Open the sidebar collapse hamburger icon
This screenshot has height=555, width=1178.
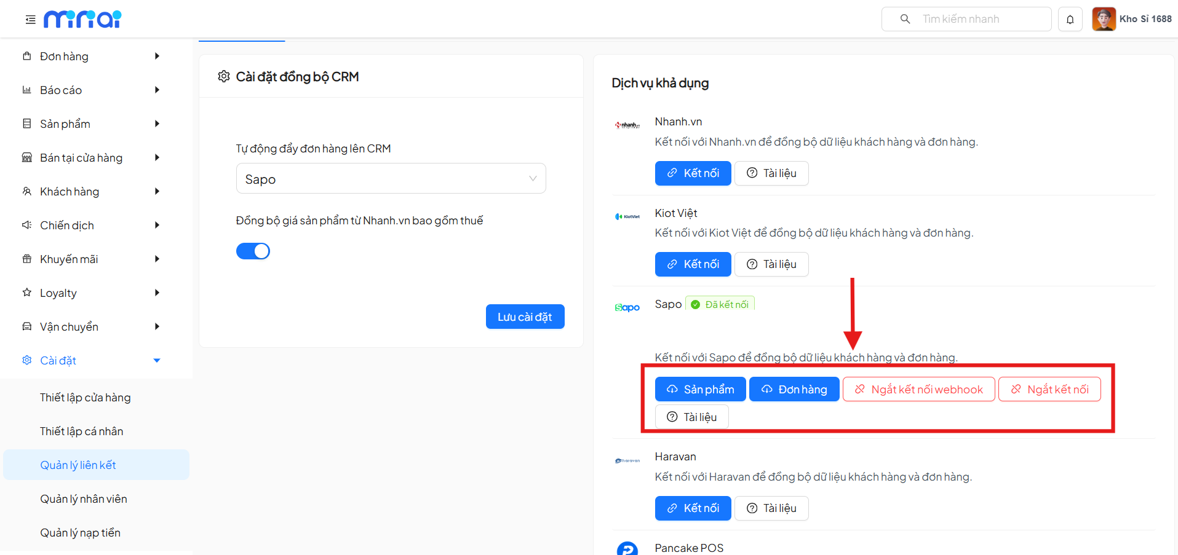(30, 19)
